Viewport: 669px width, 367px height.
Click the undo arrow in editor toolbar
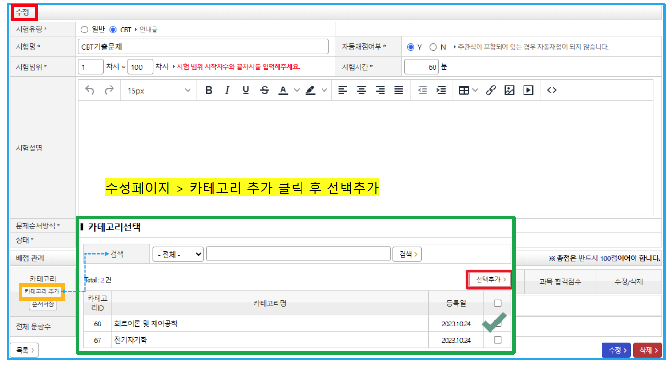coord(89,90)
